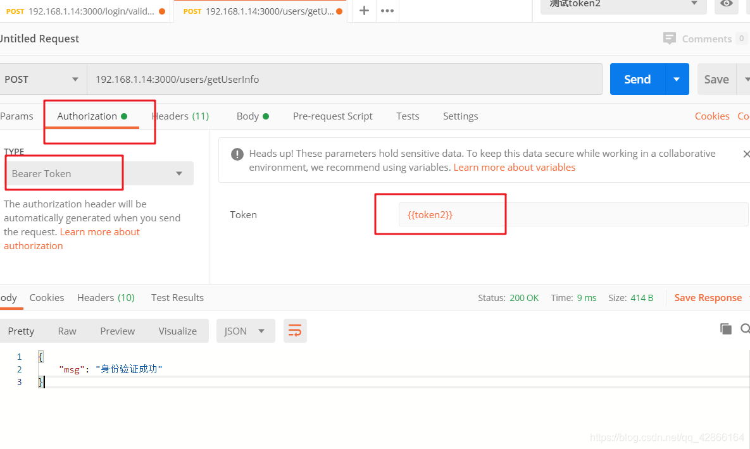Switch response view to Raw
The image size is (750, 449).
pyautogui.click(x=67, y=331)
